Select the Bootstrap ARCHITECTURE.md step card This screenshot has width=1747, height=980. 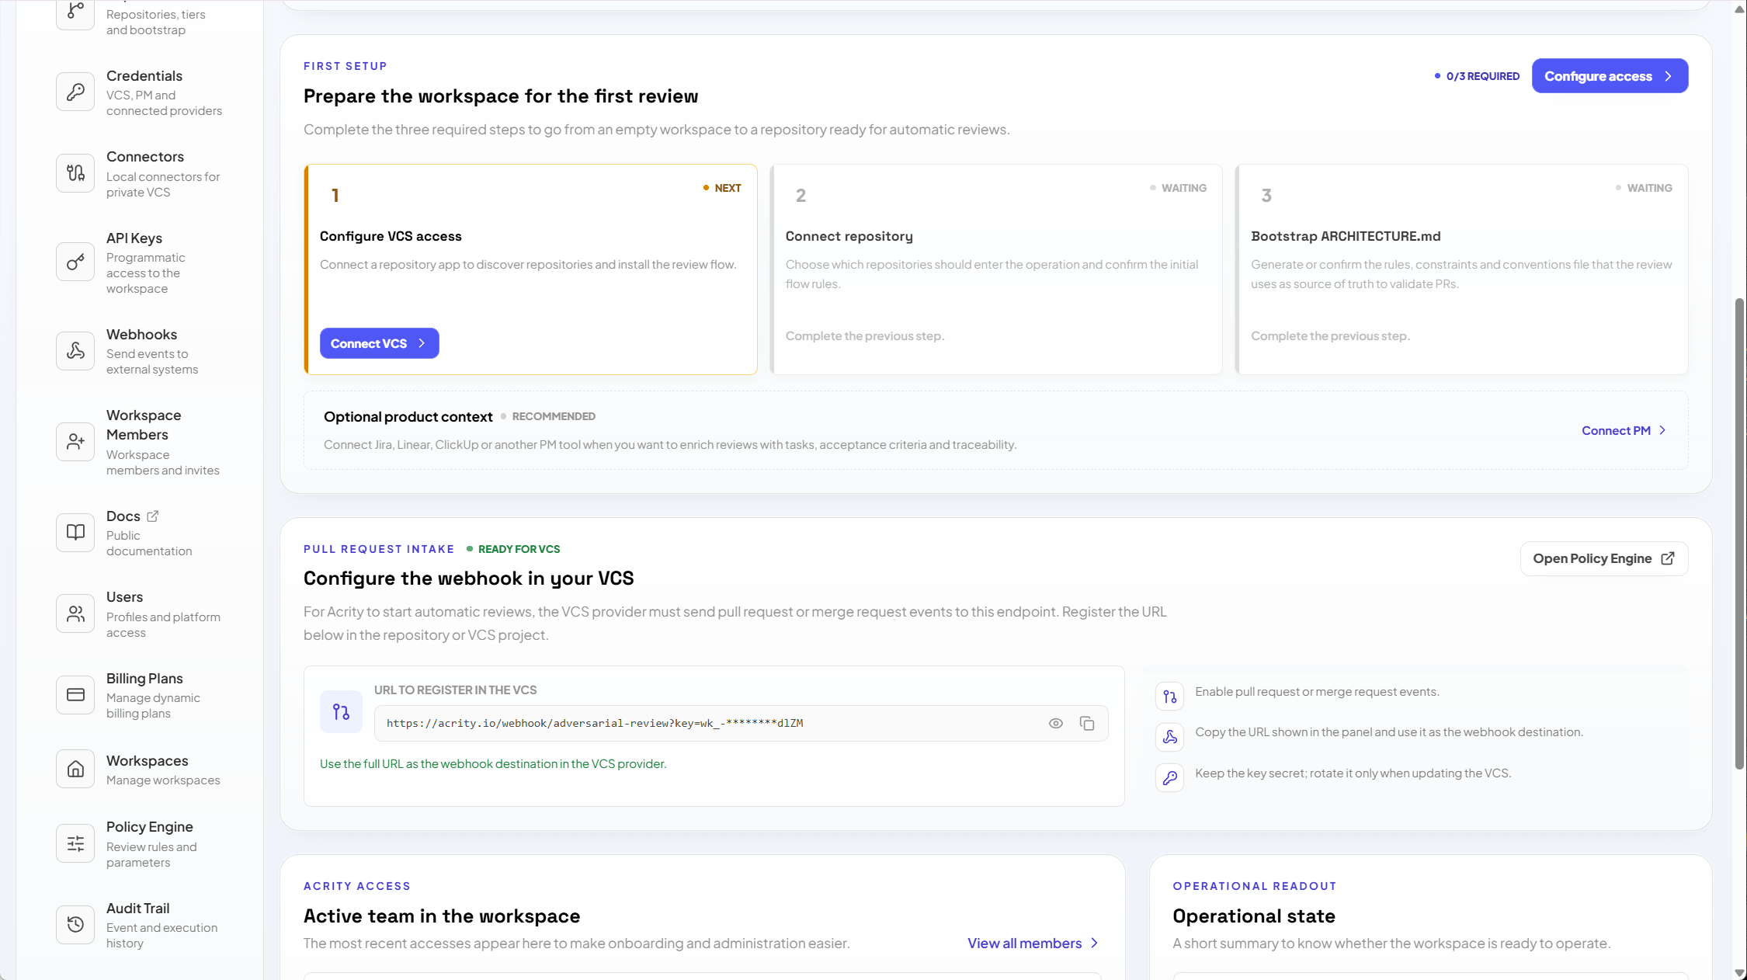1461,269
